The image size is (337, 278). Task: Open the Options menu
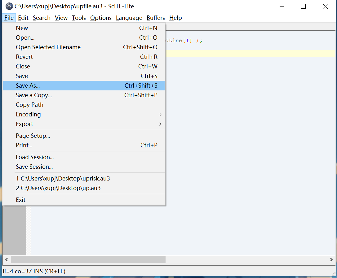click(101, 18)
